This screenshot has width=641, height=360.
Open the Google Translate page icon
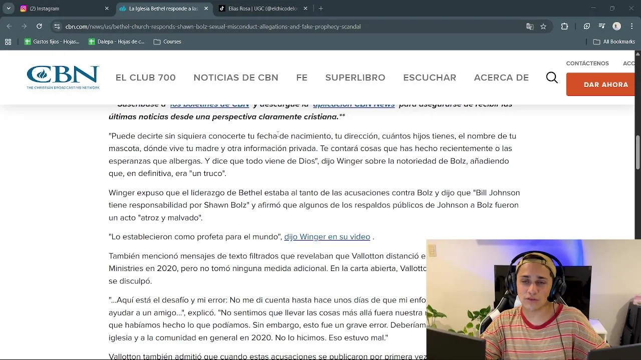point(530,26)
